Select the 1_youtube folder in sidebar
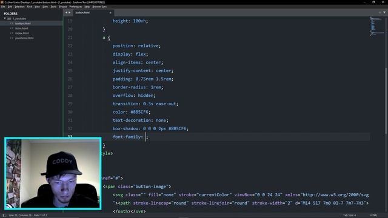The image size is (388, 218). [x=19, y=19]
